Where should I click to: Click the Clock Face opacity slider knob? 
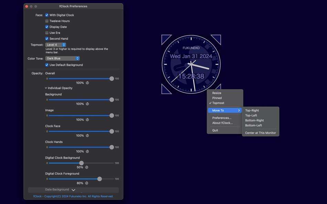pyautogui.click(x=112, y=131)
